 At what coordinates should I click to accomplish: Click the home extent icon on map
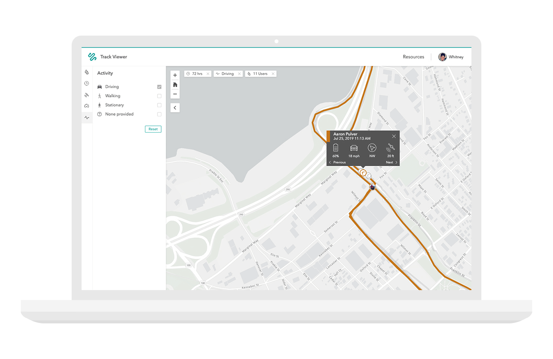(175, 85)
